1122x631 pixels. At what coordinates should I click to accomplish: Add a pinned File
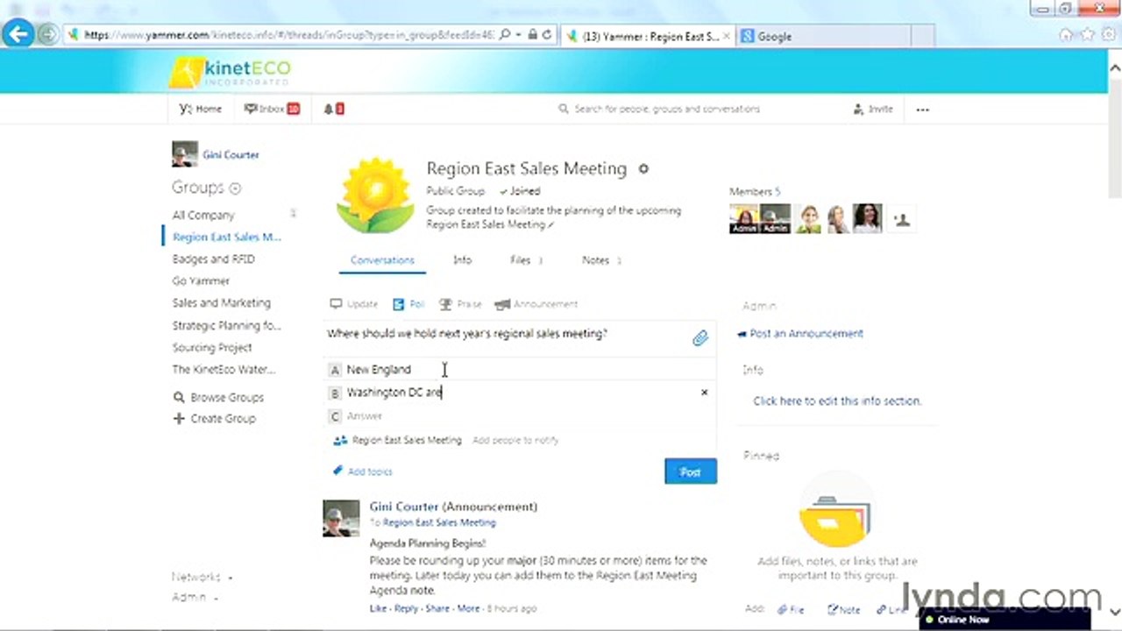click(791, 609)
